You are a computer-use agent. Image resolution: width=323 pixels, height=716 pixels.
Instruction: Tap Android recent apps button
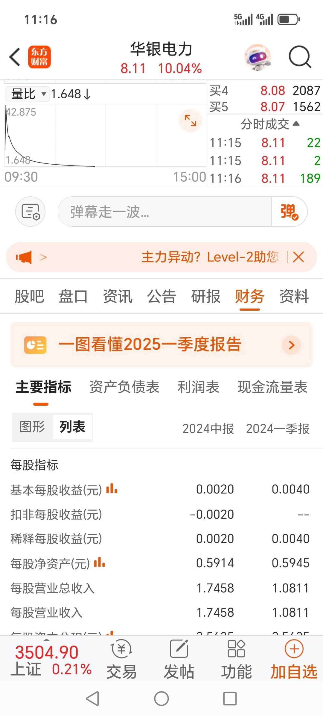(x=230, y=699)
